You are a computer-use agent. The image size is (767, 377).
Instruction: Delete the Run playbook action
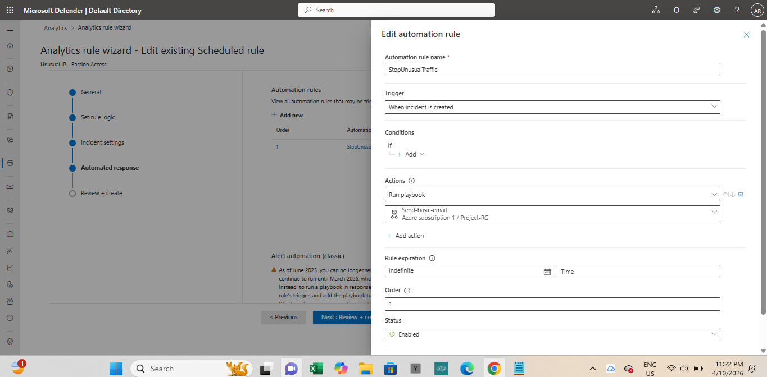(x=741, y=195)
